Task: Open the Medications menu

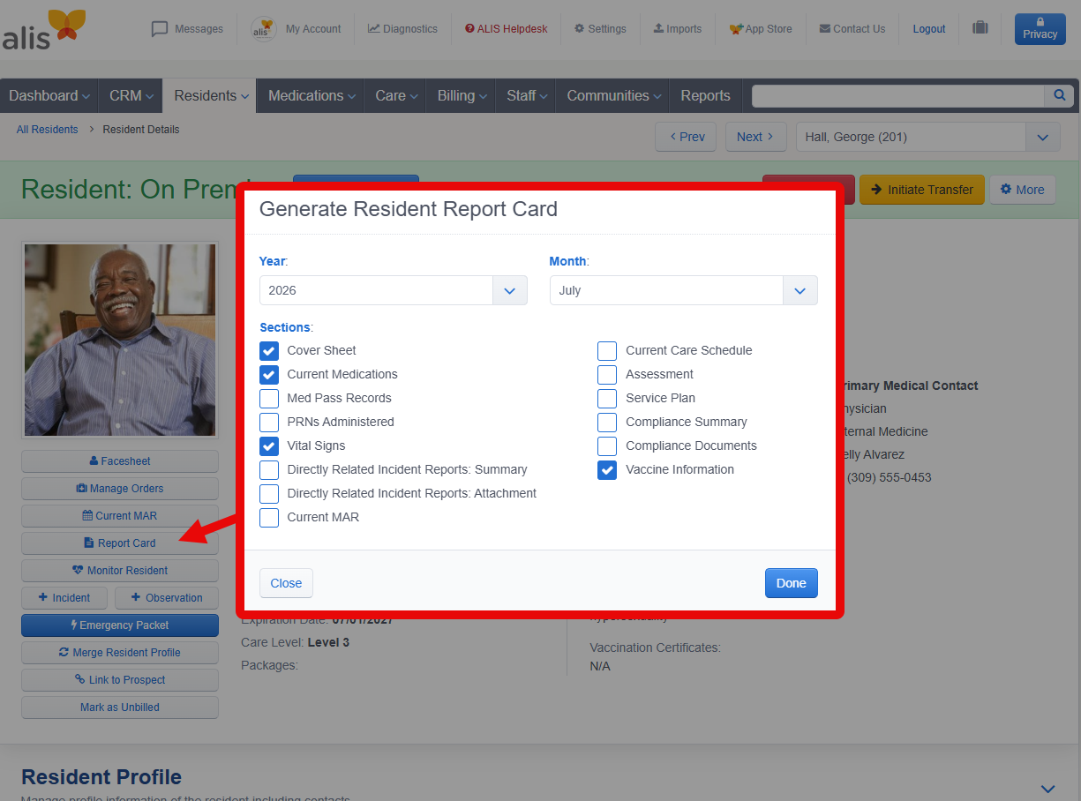Action: pyautogui.click(x=312, y=96)
